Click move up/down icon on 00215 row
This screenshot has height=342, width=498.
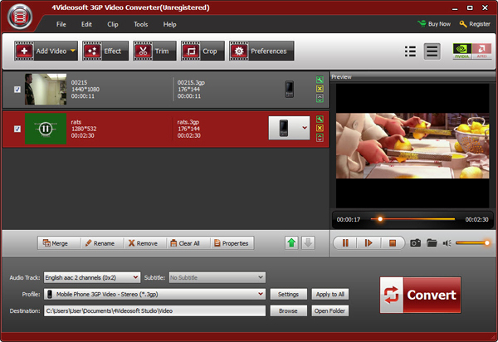pyautogui.click(x=320, y=99)
